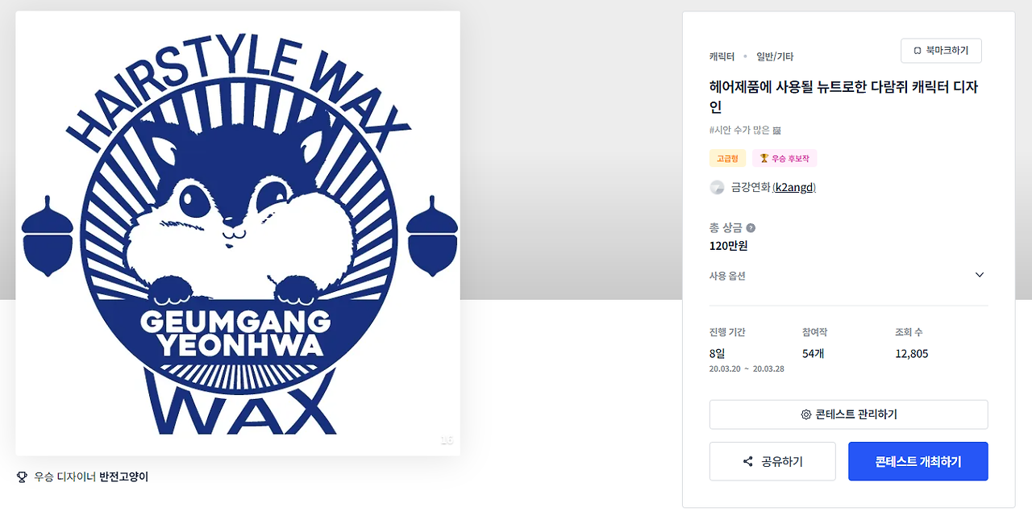
Task: Open winner designer 반전고양이 link
Action: pyautogui.click(x=123, y=477)
